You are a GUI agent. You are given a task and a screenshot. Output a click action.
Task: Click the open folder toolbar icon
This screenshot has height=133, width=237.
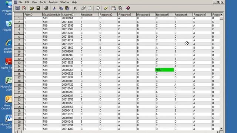tap(32, 8)
